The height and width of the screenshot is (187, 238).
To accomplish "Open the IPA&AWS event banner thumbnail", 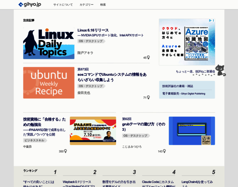I will point(93,131).
